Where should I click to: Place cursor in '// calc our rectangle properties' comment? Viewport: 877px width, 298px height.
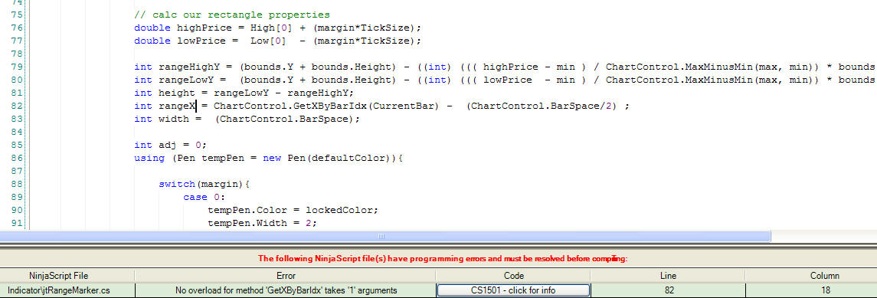[231, 15]
